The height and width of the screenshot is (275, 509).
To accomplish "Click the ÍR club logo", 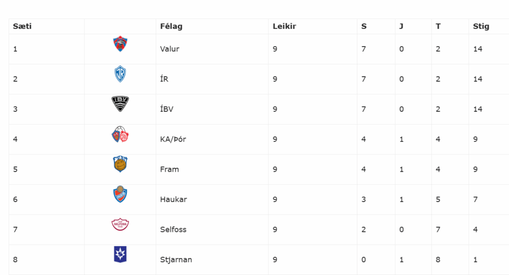I will pos(120,74).
